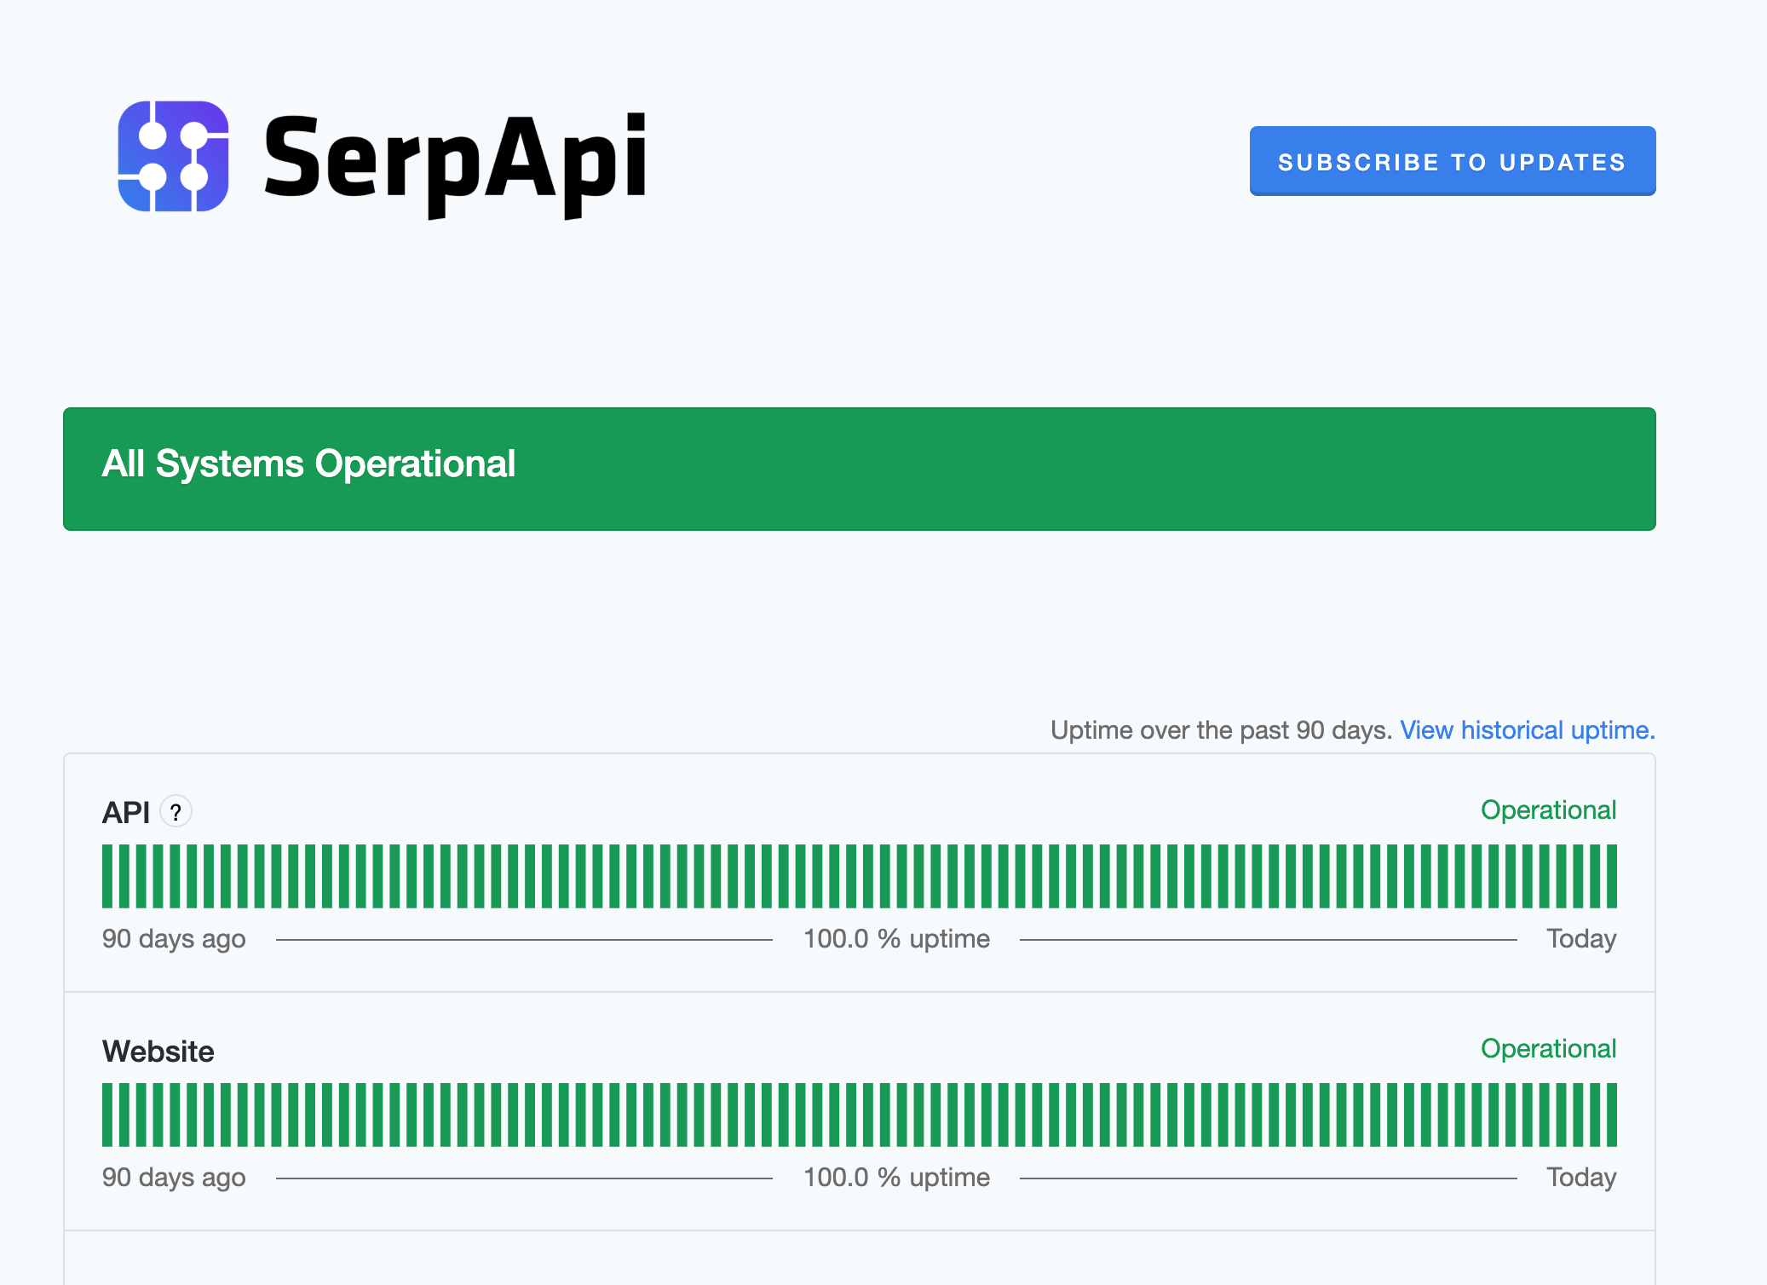Screen dimensions: 1767x1285
Task: Click last API uptime bar for today
Action: coord(1611,876)
